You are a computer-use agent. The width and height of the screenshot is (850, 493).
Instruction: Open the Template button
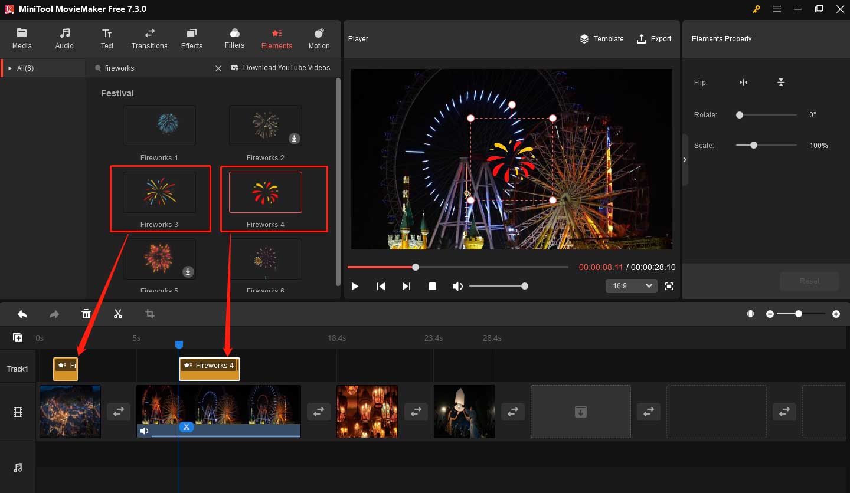pos(601,39)
